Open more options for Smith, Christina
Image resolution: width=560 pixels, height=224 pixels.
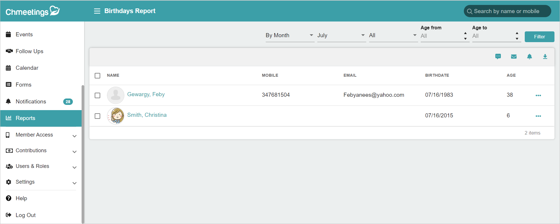coord(538,116)
